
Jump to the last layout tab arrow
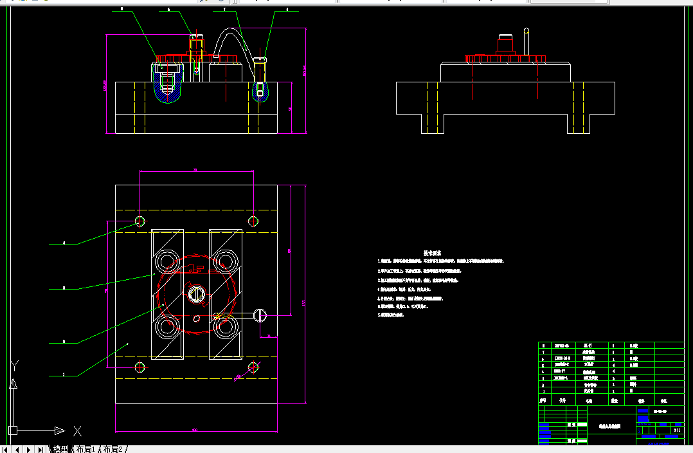point(40,449)
